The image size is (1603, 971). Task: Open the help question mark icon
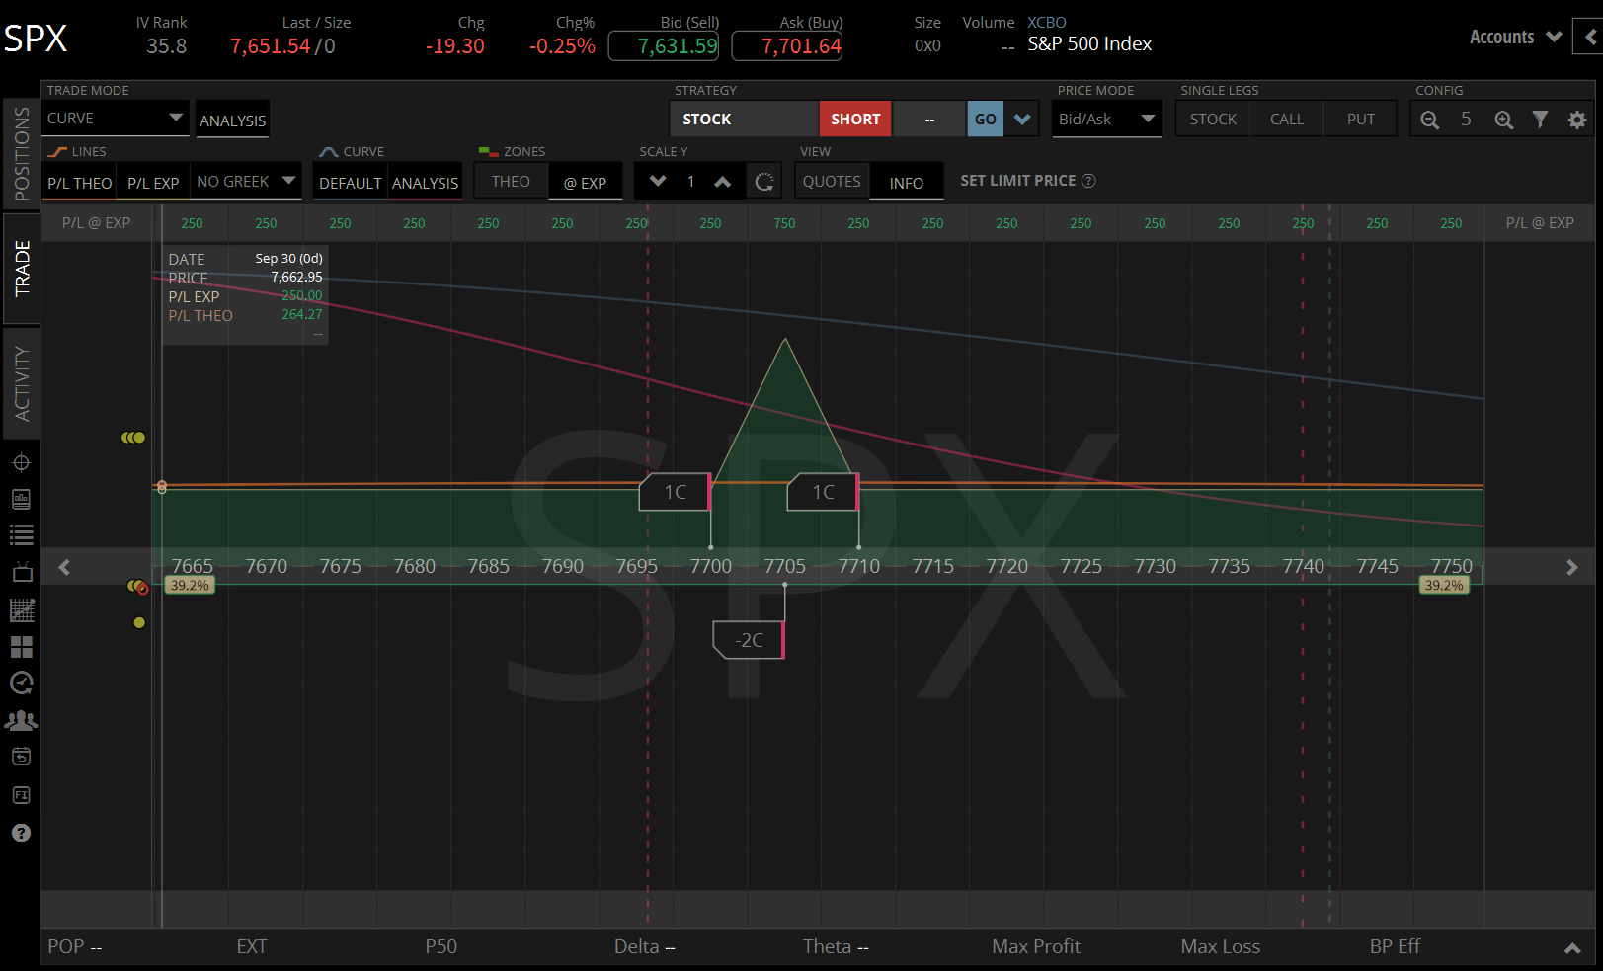21,833
